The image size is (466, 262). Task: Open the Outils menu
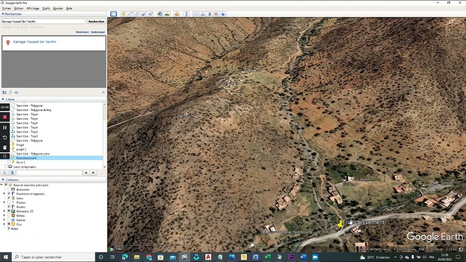tap(46, 8)
